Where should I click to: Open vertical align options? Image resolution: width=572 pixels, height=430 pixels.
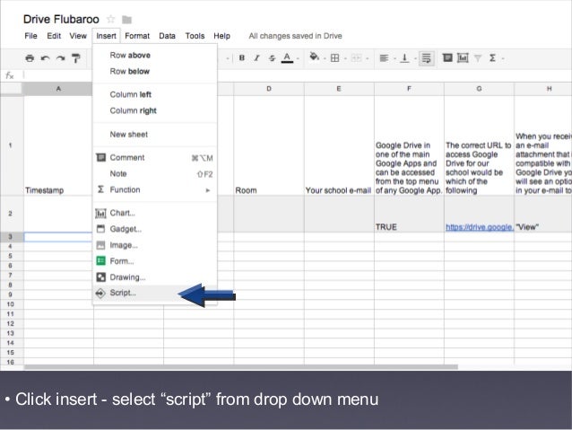tap(404, 58)
